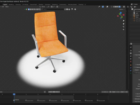
Task: Open outliner editor type dropdown
Action: coord(132,7)
